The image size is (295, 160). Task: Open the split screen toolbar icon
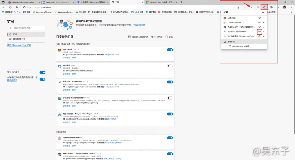tap(271, 7)
